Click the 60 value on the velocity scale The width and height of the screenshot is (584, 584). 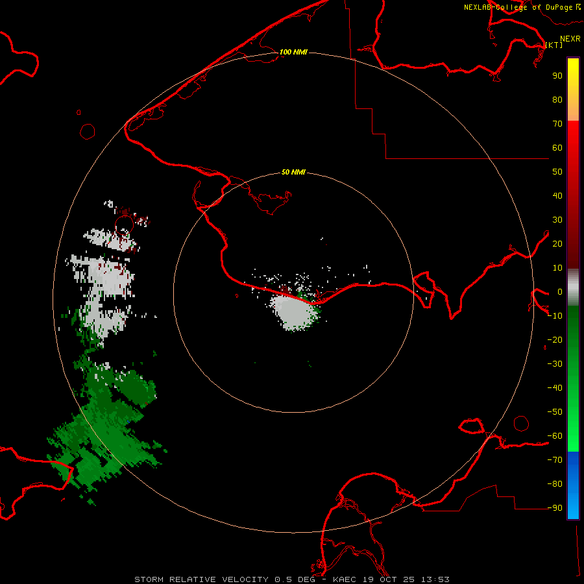[557, 147]
